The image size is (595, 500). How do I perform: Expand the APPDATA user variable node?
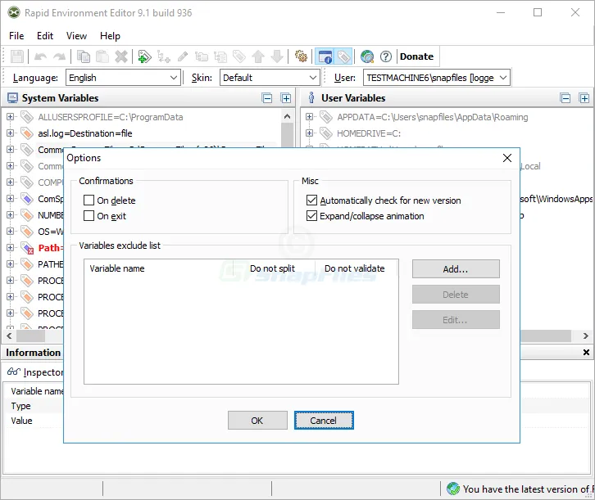(309, 117)
